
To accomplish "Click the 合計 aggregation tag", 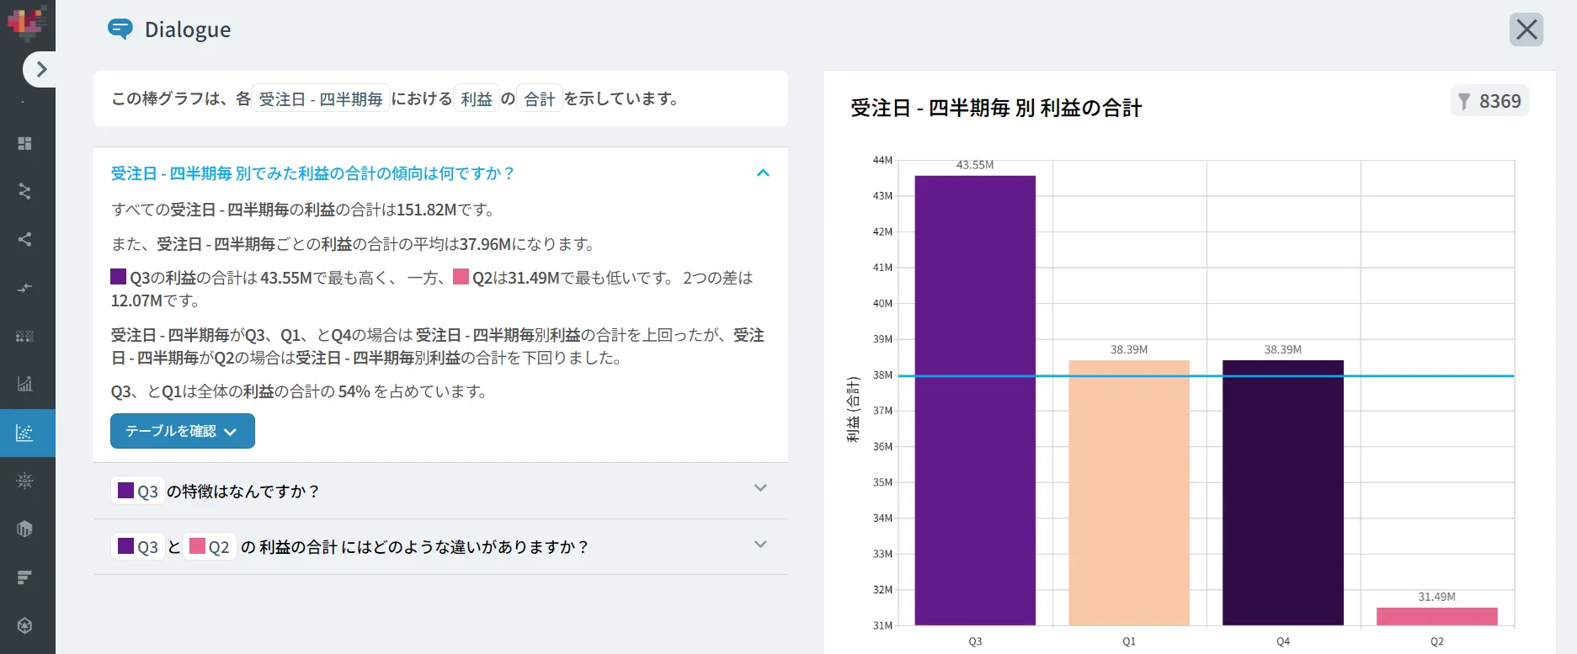I will click(539, 99).
